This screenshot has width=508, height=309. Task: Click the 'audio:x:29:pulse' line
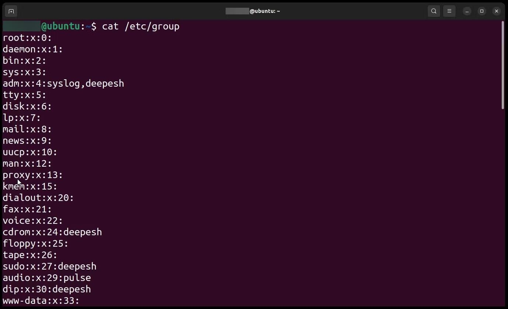[47, 278]
